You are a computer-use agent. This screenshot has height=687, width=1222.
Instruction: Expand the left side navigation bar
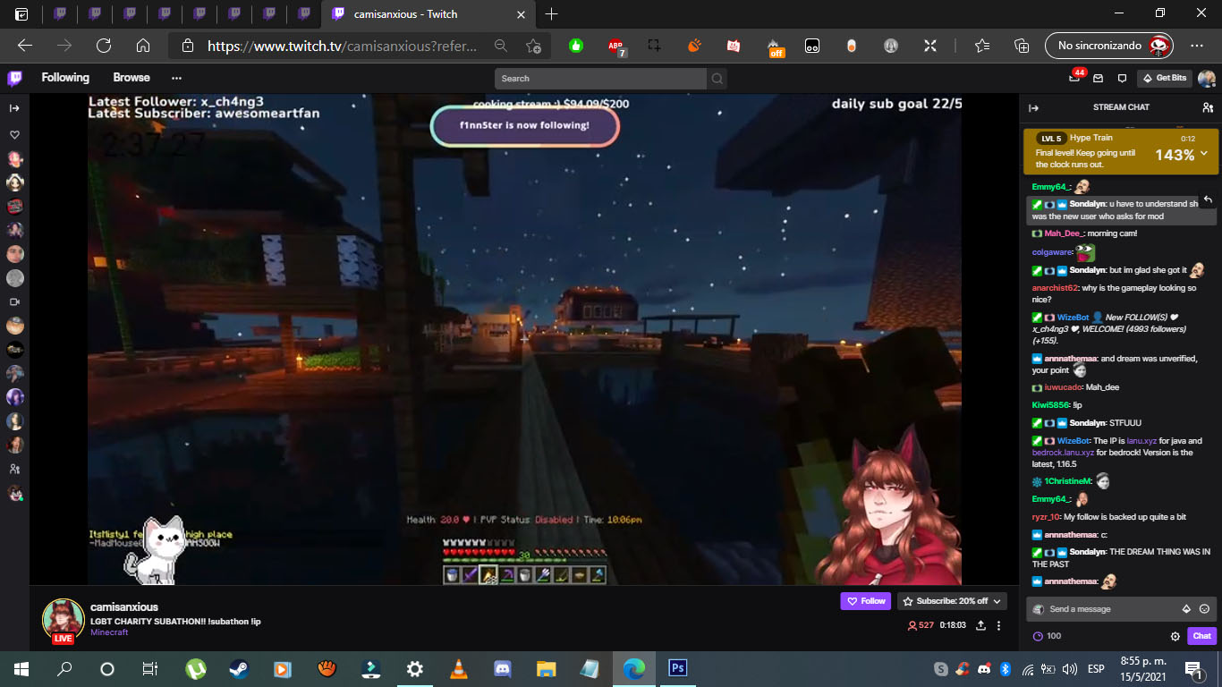[15, 108]
